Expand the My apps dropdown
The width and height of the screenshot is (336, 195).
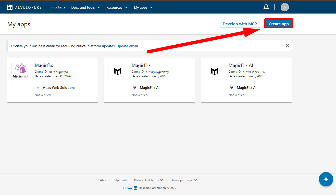click(143, 7)
